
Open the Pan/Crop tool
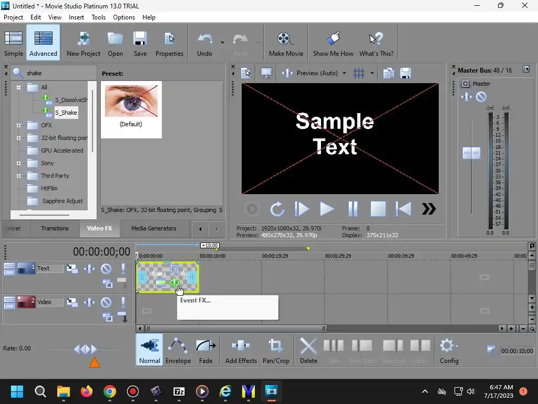click(276, 350)
